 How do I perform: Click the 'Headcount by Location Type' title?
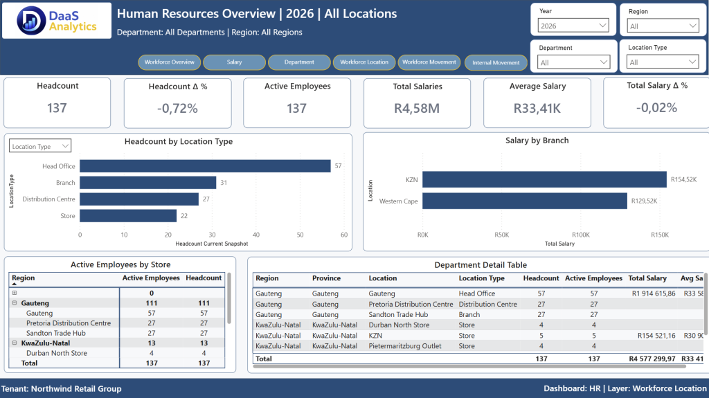(x=179, y=142)
